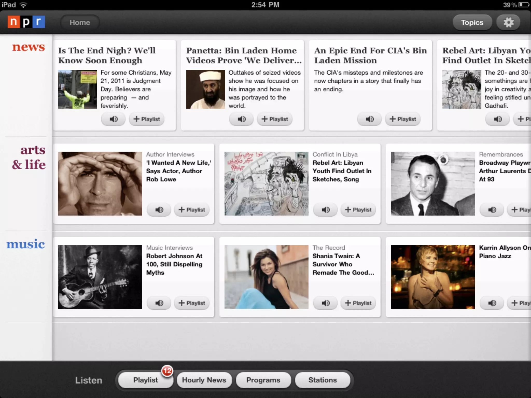Open the settings gear icon
The width and height of the screenshot is (531, 398).
pos(508,22)
